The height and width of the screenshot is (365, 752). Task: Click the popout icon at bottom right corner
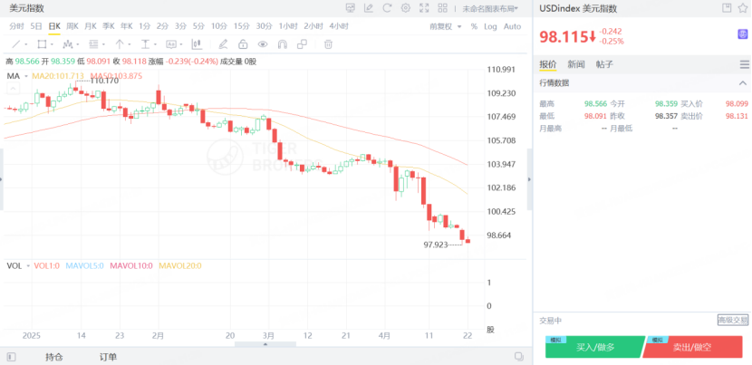[519, 356]
